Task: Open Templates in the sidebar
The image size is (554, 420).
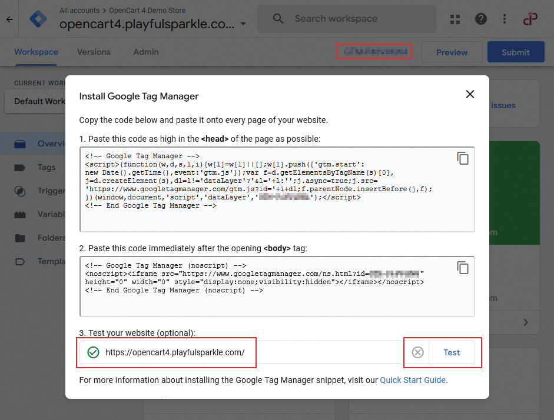Action: pyautogui.click(x=32, y=262)
